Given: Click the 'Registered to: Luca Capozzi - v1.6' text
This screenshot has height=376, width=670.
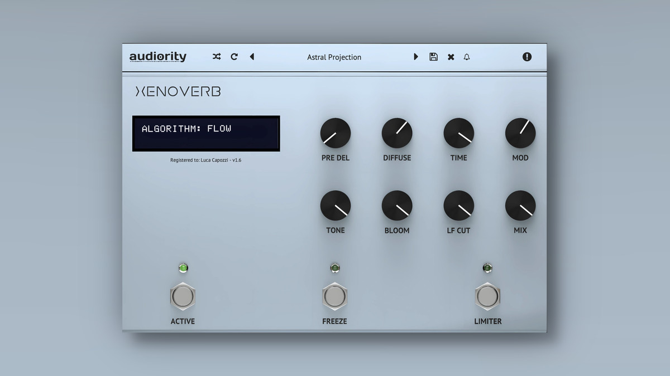Looking at the screenshot, I should click(x=206, y=160).
